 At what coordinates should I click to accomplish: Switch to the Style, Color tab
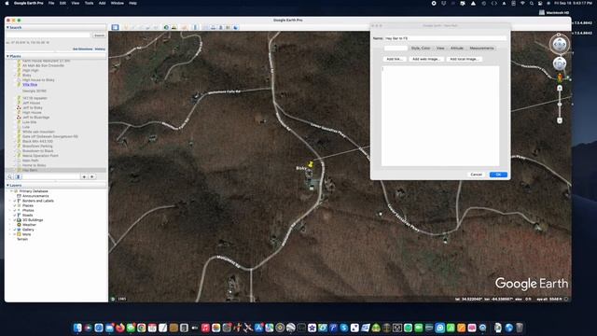(x=421, y=49)
